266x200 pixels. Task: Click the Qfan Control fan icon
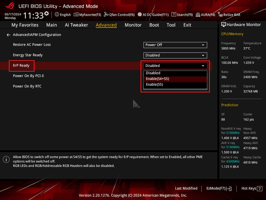[106, 15]
